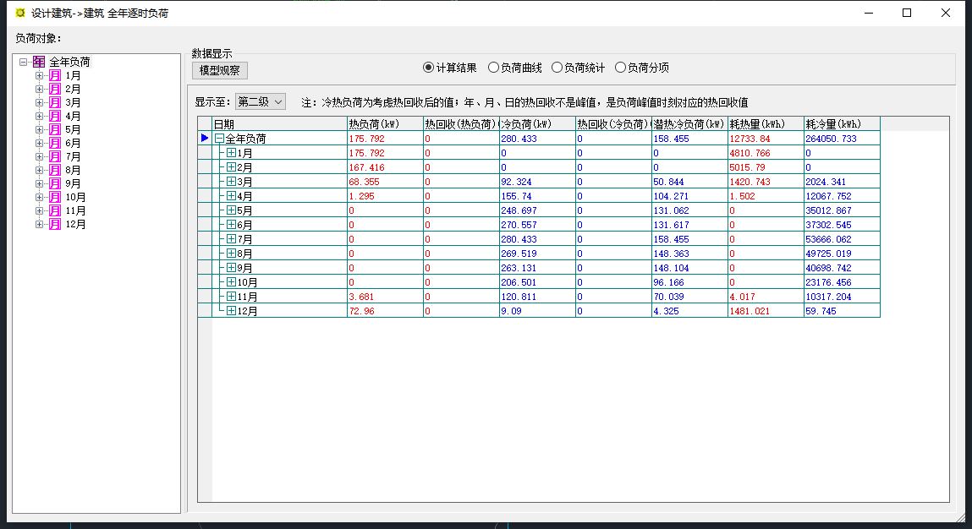Click the 全年负荷 year icon in tree
Screen dimensions: 972x529
pyautogui.click(x=39, y=62)
